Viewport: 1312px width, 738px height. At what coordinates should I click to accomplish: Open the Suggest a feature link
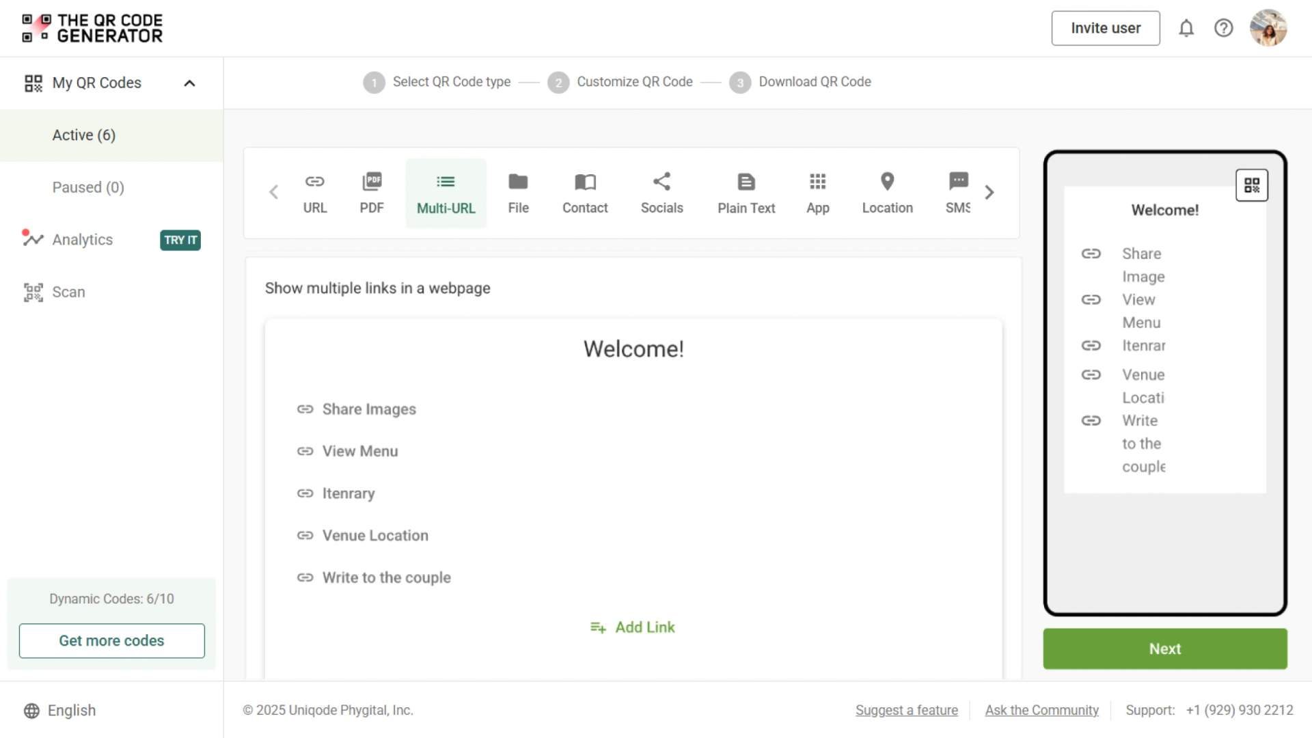pos(907,711)
